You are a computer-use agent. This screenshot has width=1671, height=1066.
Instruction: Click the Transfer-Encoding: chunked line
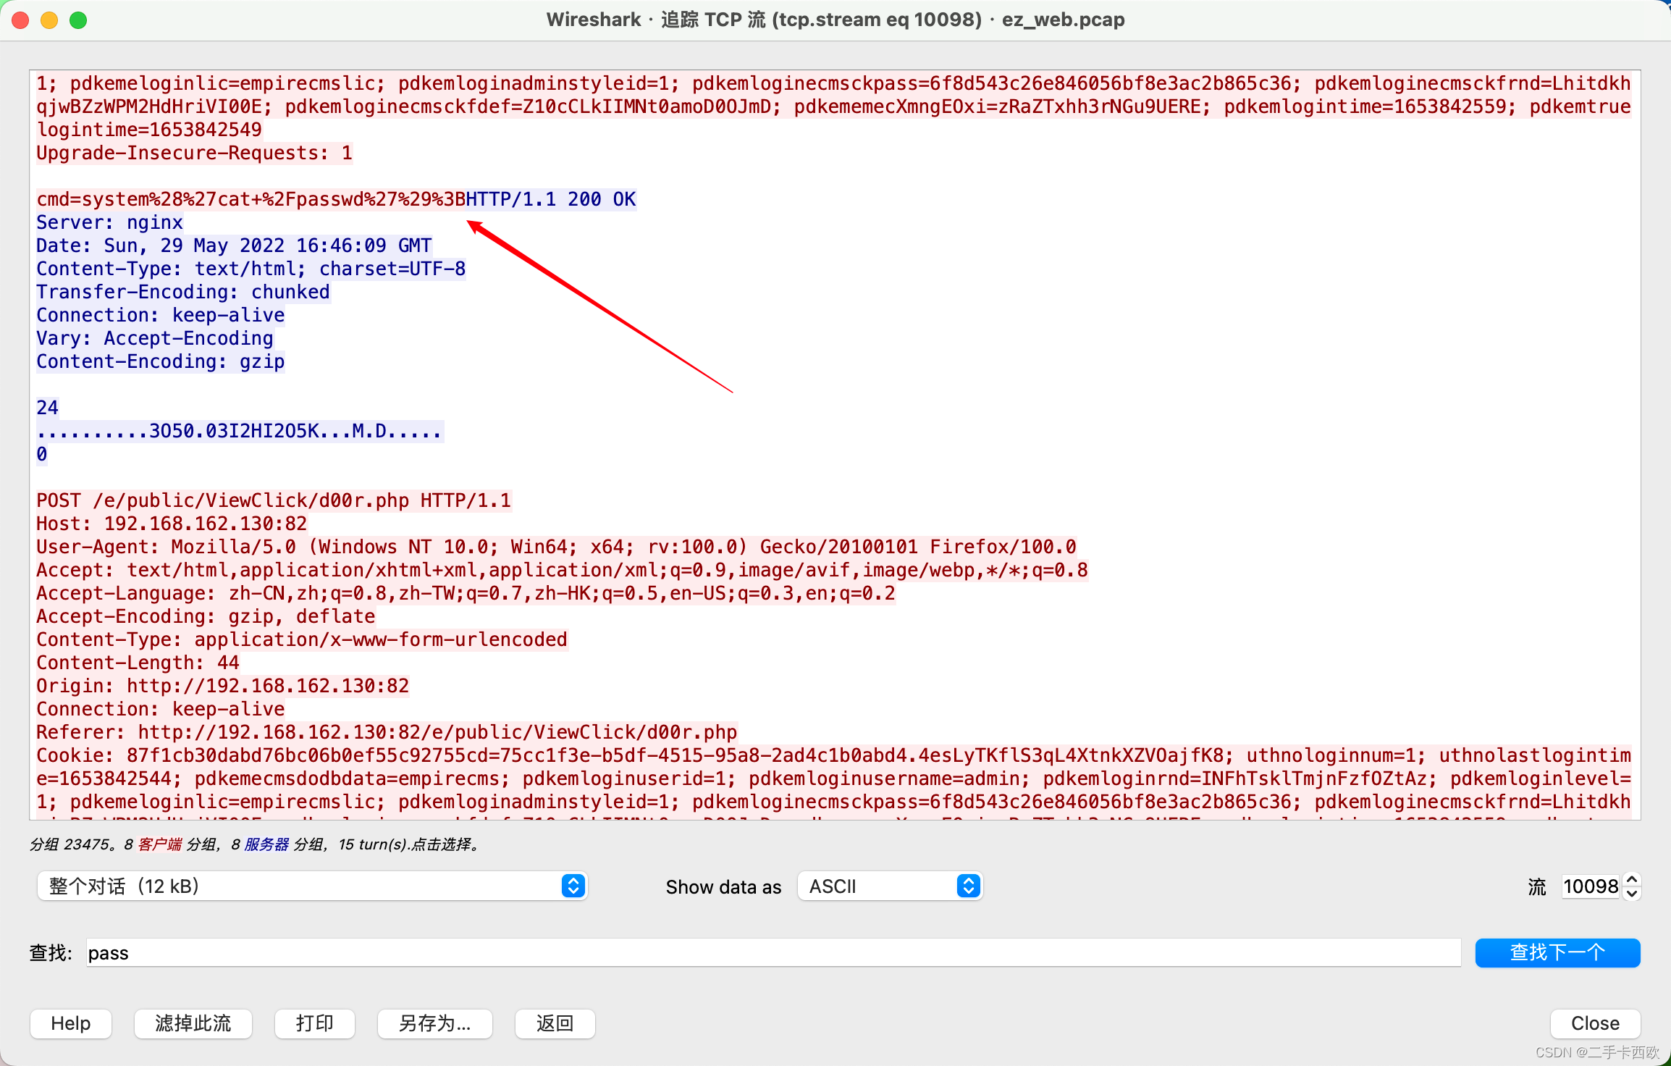click(x=183, y=292)
